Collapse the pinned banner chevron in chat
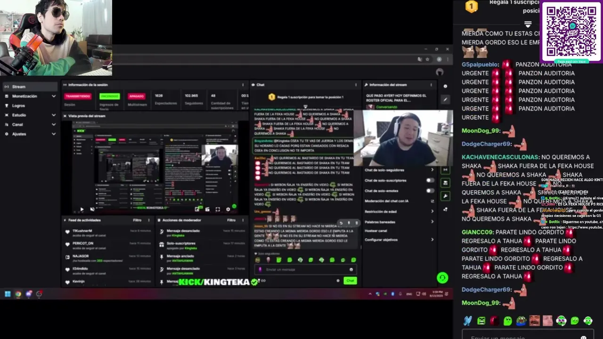The width and height of the screenshot is (603, 339). (x=305, y=106)
